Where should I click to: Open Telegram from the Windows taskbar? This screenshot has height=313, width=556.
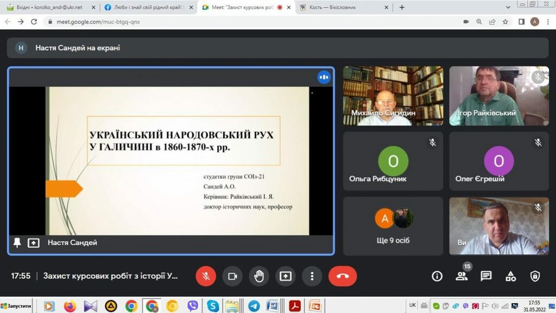pyautogui.click(x=253, y=306)
